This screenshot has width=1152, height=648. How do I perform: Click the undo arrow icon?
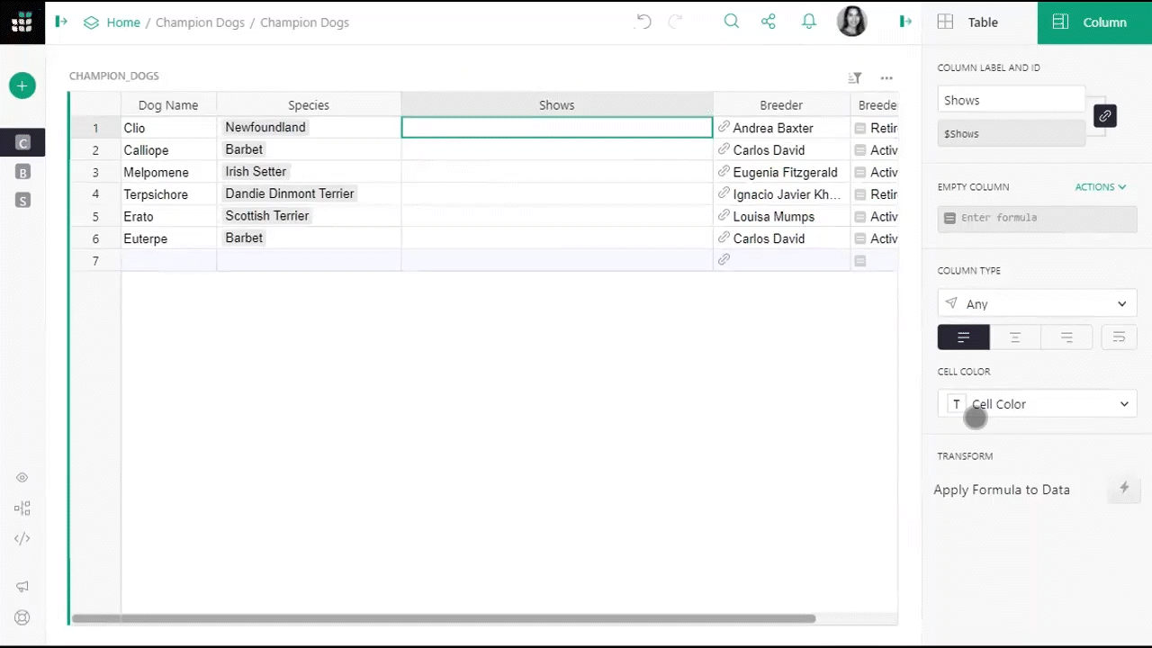(643, 21)
